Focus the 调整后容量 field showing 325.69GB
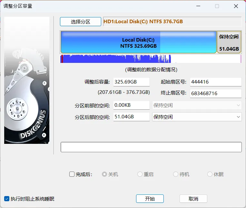The image size is (246, 208). tap(132, 82)
